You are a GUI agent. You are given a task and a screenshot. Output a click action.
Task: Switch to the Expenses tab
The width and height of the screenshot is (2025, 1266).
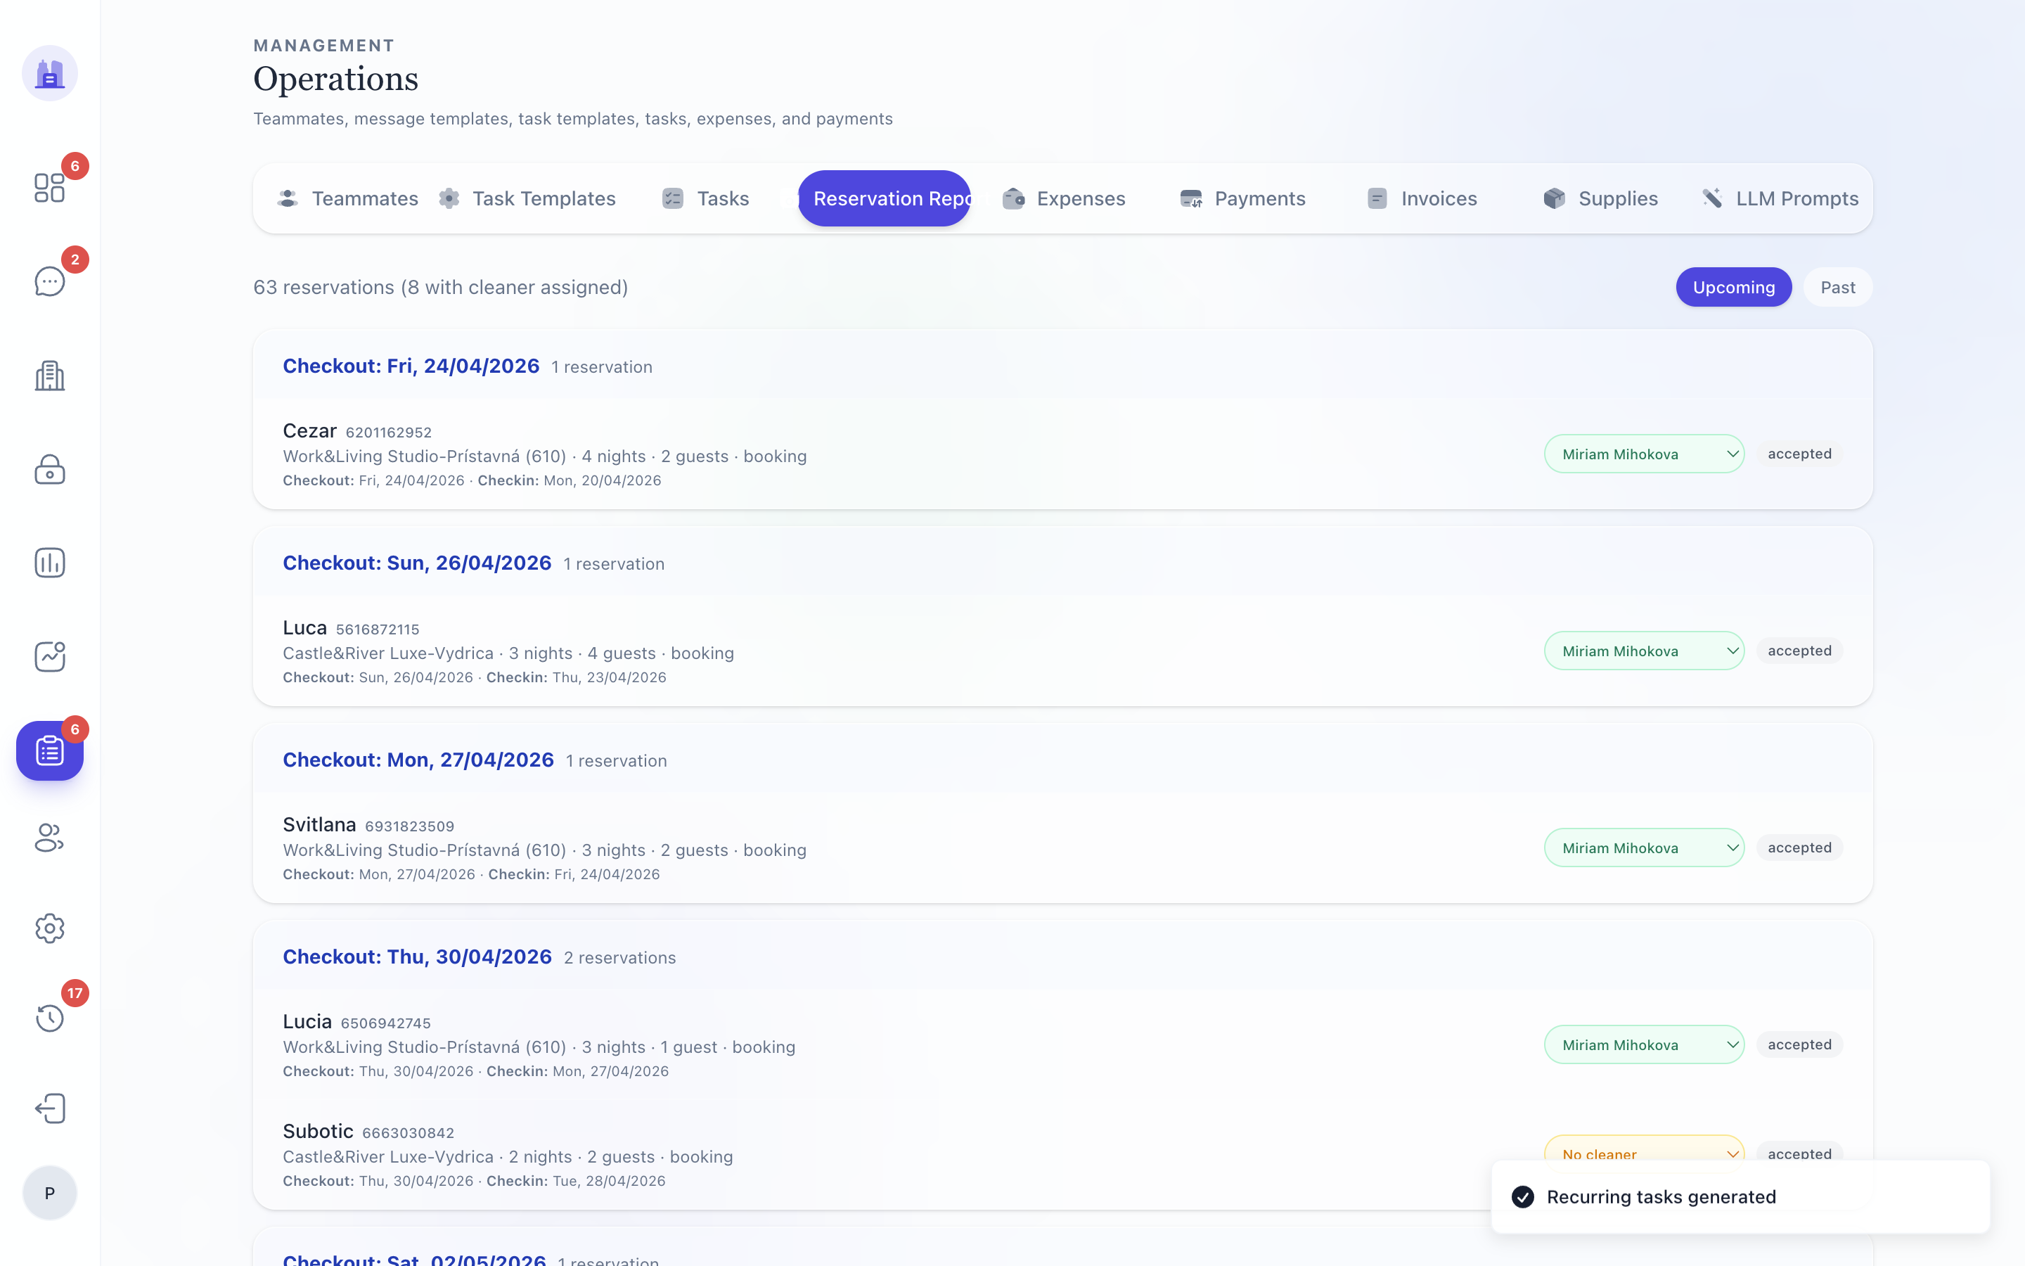(x=1064, y=198)
